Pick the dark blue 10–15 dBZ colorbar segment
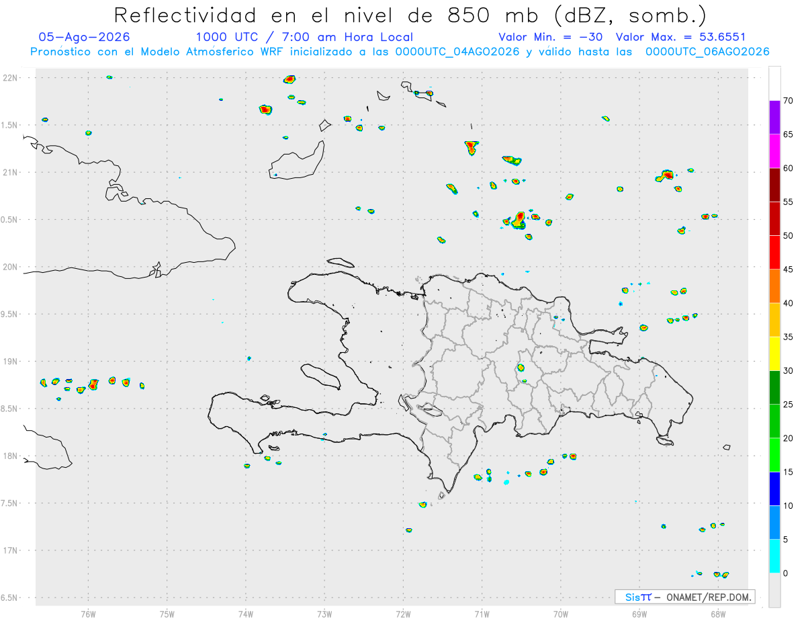806x623 pixels. (774, 489)
